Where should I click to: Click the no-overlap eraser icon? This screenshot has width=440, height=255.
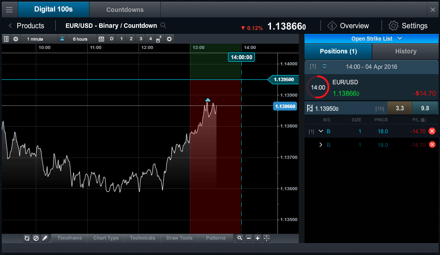pos(36,238)
